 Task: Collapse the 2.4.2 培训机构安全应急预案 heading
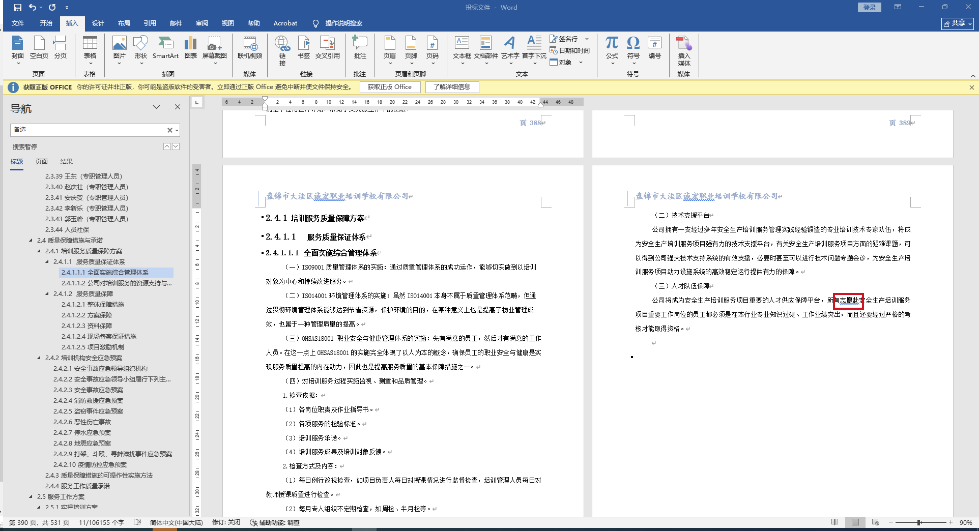click(39, 358)
